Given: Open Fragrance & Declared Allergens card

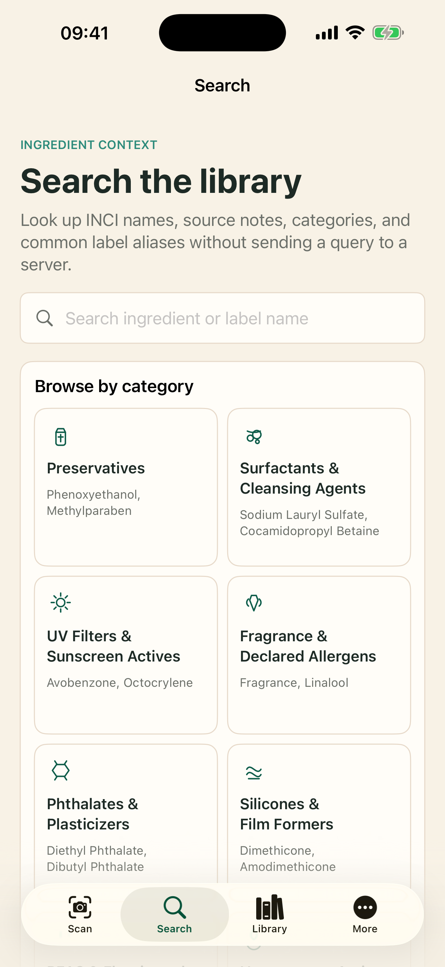Looking at the screenshot, I should click(x=319, y=655).
